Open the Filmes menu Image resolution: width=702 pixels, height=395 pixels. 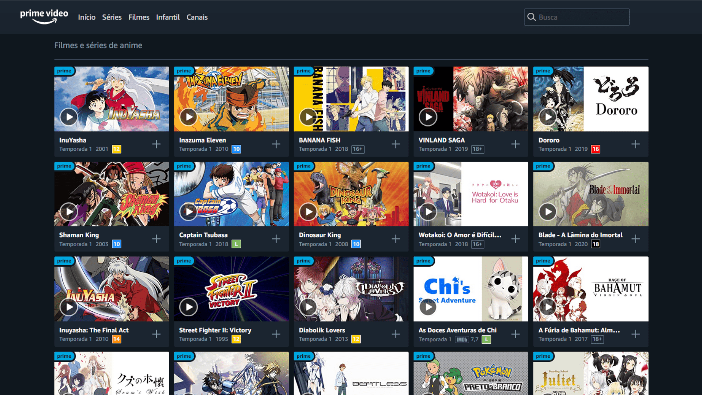tap(139, 17)
